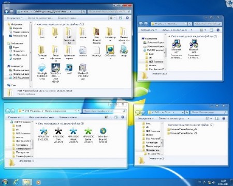Open Упорядочить dropdown in the NET Framework window
Screen dimensions: 233x186
pos(149,30)
